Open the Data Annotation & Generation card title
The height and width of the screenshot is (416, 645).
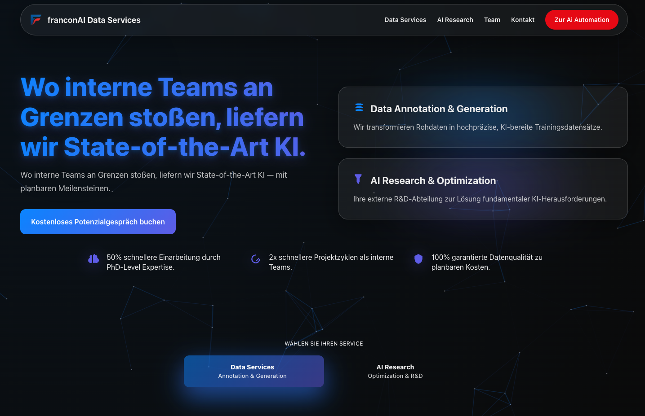[x=439, y=109]
